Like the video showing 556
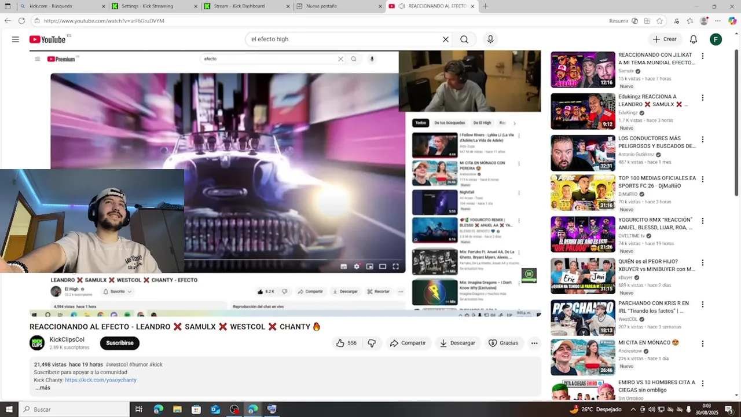The image size is (741, 417). tap(346, 343)
